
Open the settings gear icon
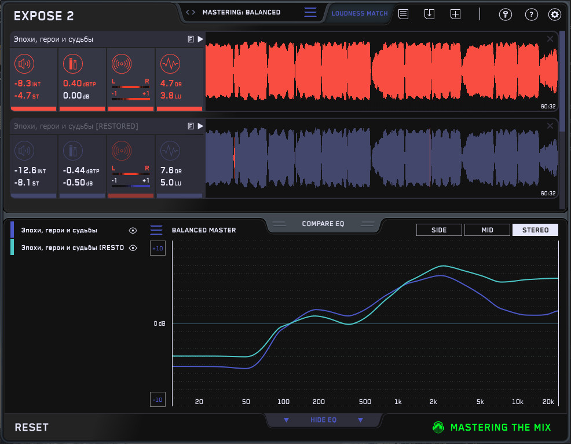pos(555,14)
